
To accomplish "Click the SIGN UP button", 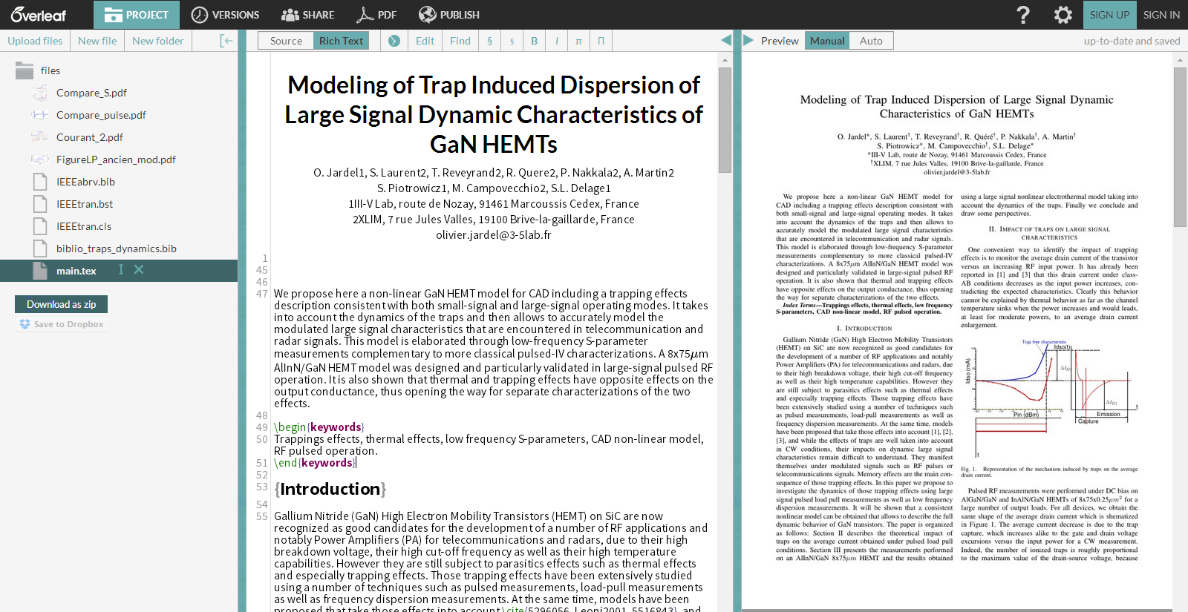I will [x=1109, y=15].
